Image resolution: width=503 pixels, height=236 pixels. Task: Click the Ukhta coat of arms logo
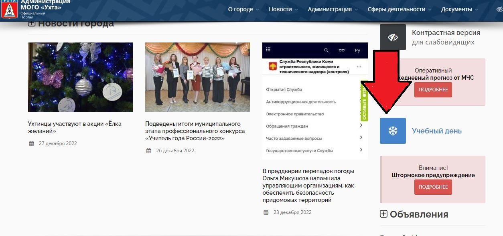9,10
